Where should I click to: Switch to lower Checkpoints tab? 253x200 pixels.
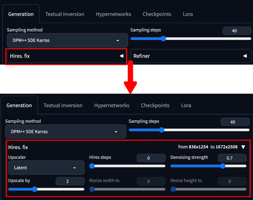point(155,105)
